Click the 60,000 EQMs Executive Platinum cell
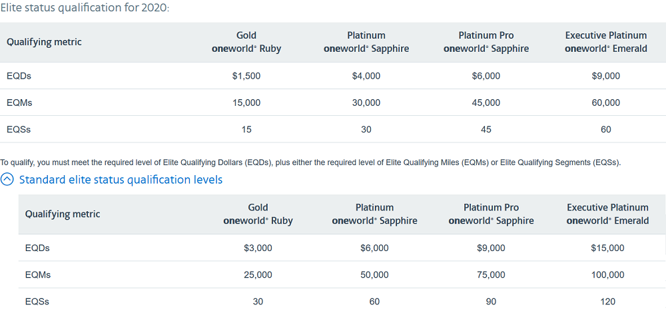 coord(605,103)
